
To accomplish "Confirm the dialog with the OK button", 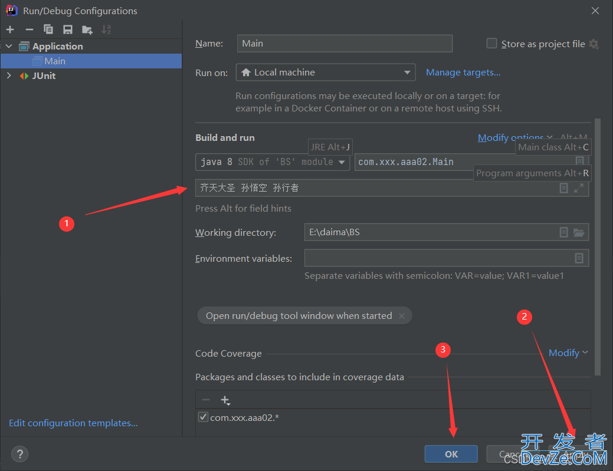I will (x=451, y=454).
